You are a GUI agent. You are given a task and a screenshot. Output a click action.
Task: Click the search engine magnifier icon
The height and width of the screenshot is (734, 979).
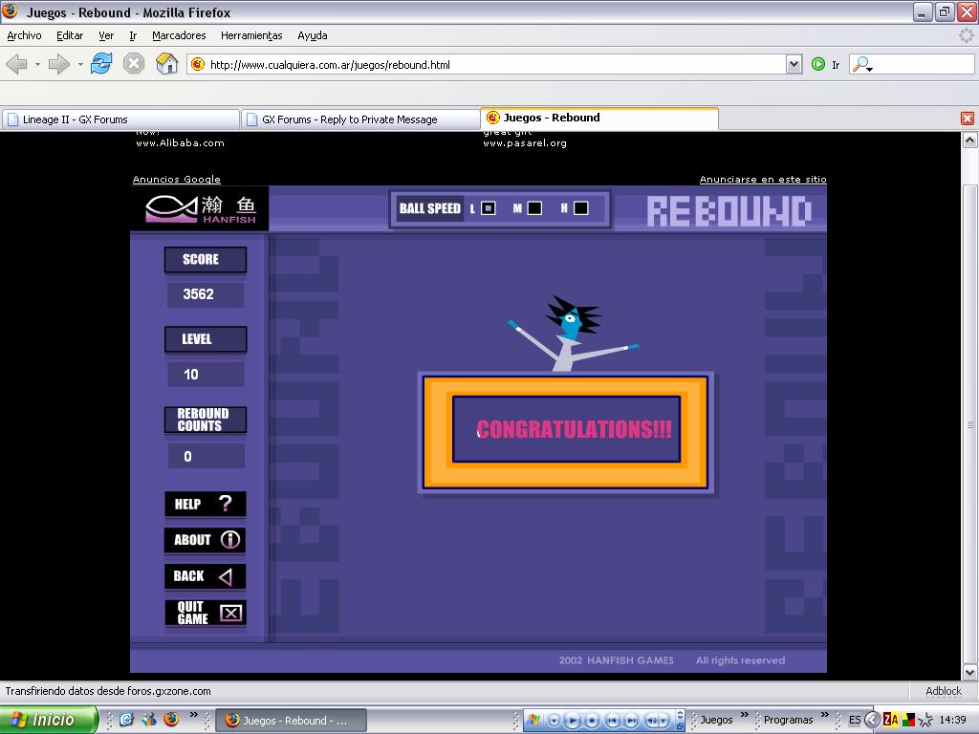tap(861, 64)
